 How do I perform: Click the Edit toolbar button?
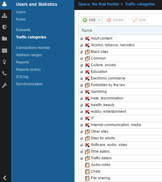(140, 20)
